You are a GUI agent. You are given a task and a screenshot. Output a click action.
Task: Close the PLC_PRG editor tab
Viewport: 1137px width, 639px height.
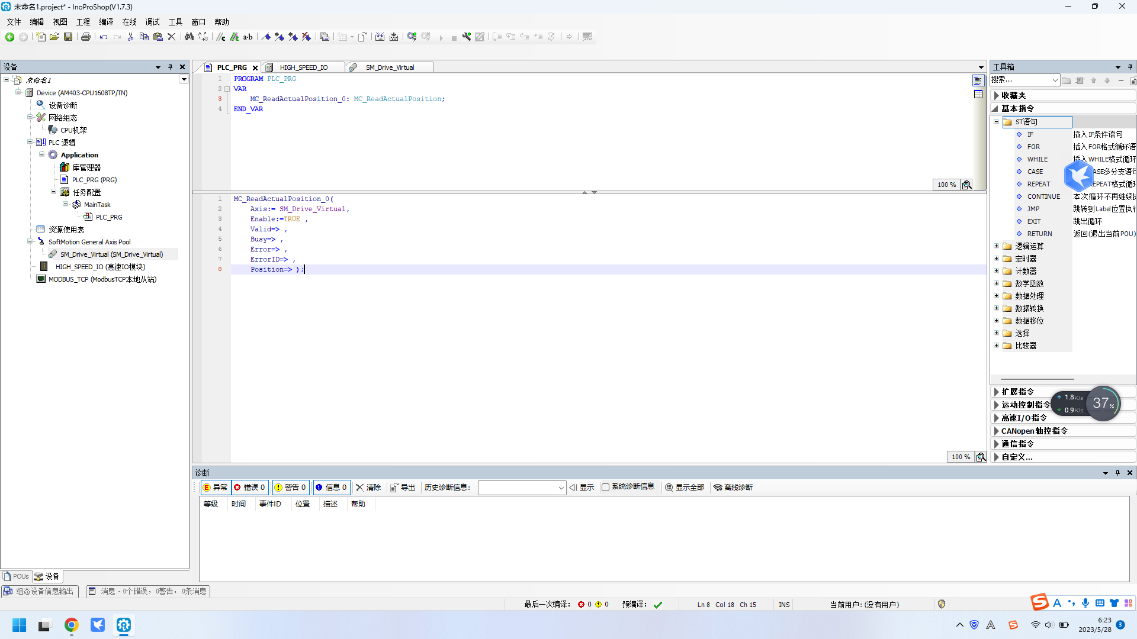255,67
